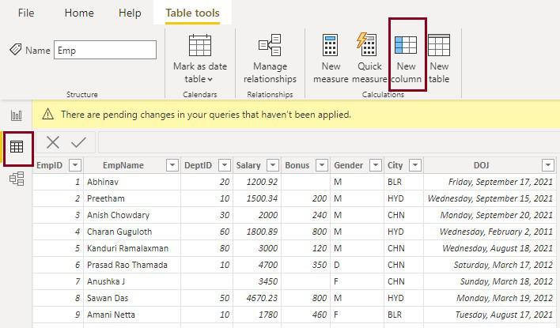This screenshot has width=560, height=328.
Task: Switch to Report view icon in sidebar
Action: [17, 115]
